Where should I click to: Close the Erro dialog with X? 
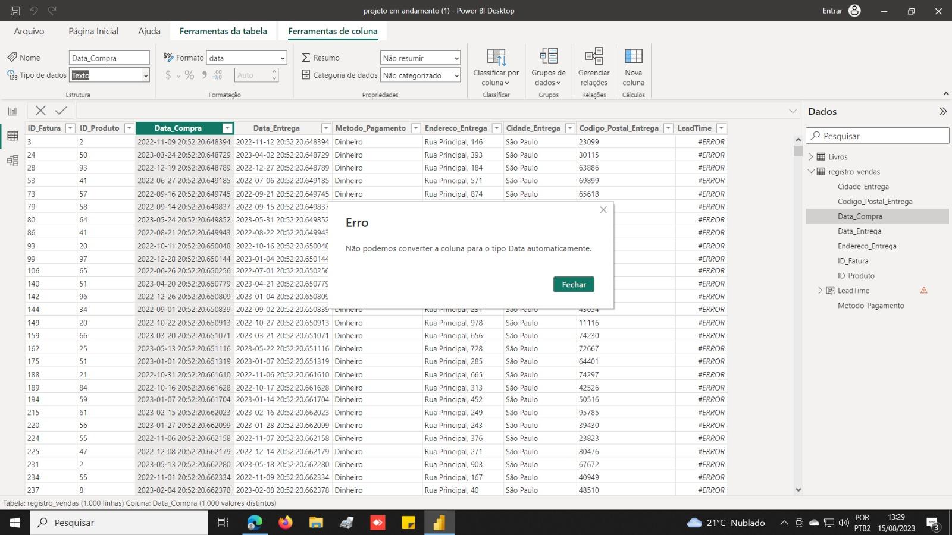point(603,210)
